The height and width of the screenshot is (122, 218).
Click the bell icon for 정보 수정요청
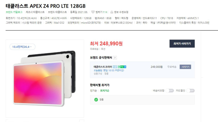pos(112,12)
